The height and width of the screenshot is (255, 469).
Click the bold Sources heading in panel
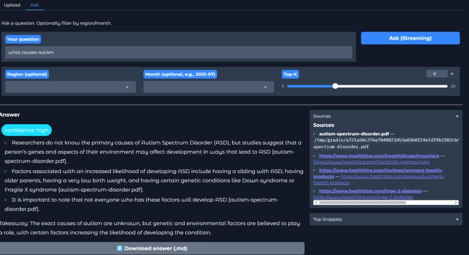click(x=324, y=125)
